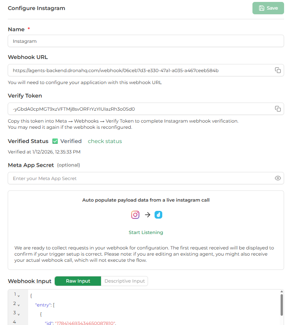Click the webhook input panel scrollbar
This screenshot has height=325, width=291.
(282, 305)
